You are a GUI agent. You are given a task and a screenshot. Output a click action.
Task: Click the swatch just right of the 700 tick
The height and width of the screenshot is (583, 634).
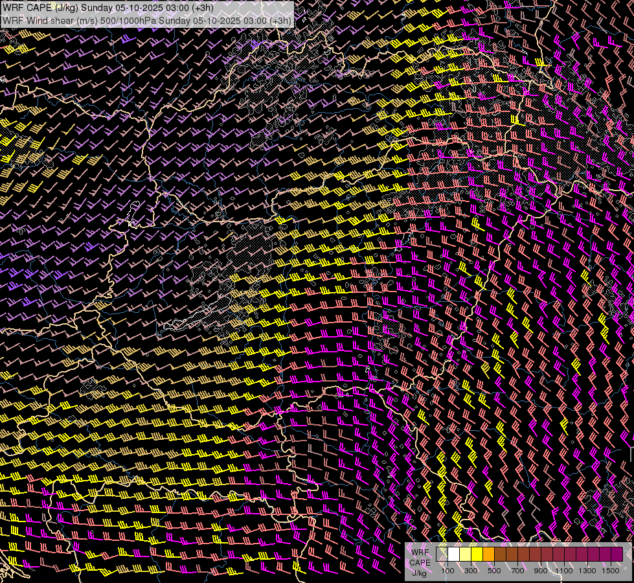click(x=523, y=554)
